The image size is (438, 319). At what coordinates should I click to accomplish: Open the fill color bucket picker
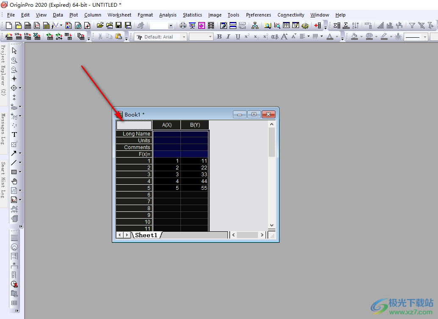pyautogui.click(x=355, y=36)
